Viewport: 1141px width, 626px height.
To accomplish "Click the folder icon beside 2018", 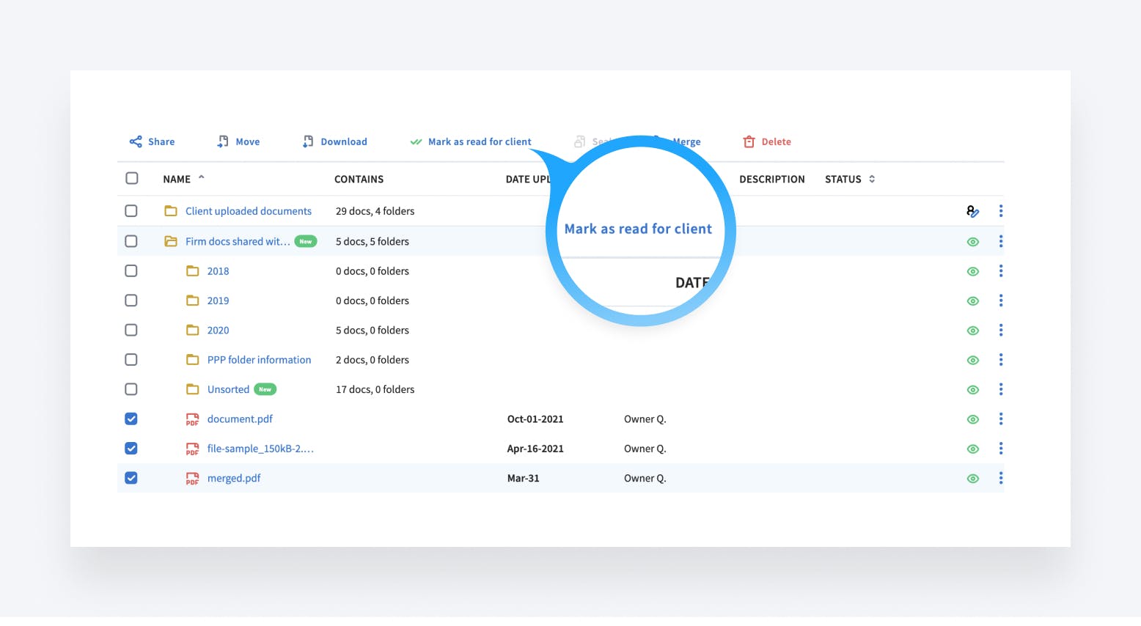I will [193, 271].
